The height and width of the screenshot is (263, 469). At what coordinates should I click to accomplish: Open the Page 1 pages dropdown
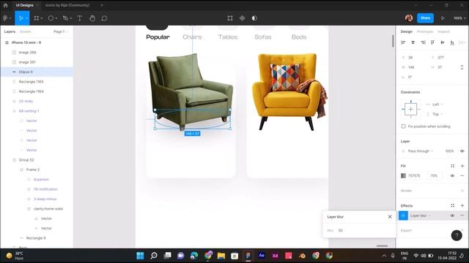point(61,31)
